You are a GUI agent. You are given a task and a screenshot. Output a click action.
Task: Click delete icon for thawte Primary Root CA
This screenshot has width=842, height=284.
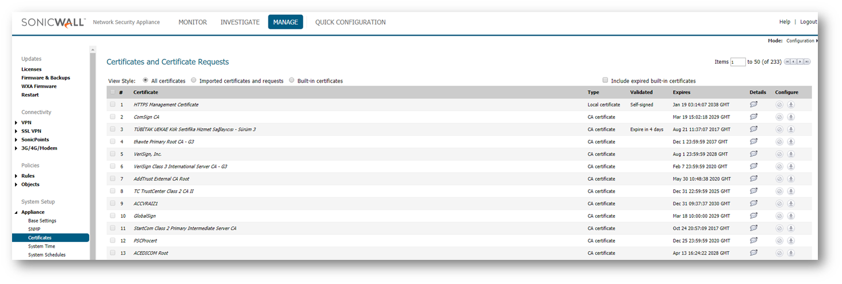tap(779, 141)
